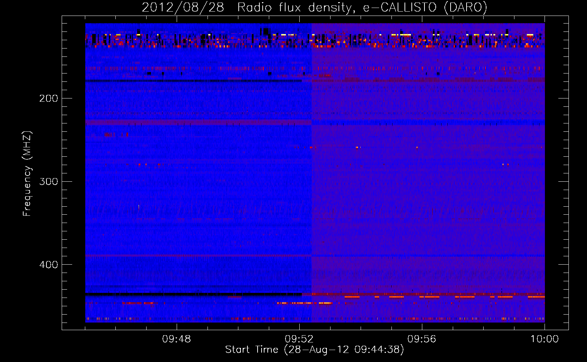Select the x-axis label 'Start Time (28-Aug-12 09:44:38)'
The height and width of the screenshot is (362, 587).
315,350
